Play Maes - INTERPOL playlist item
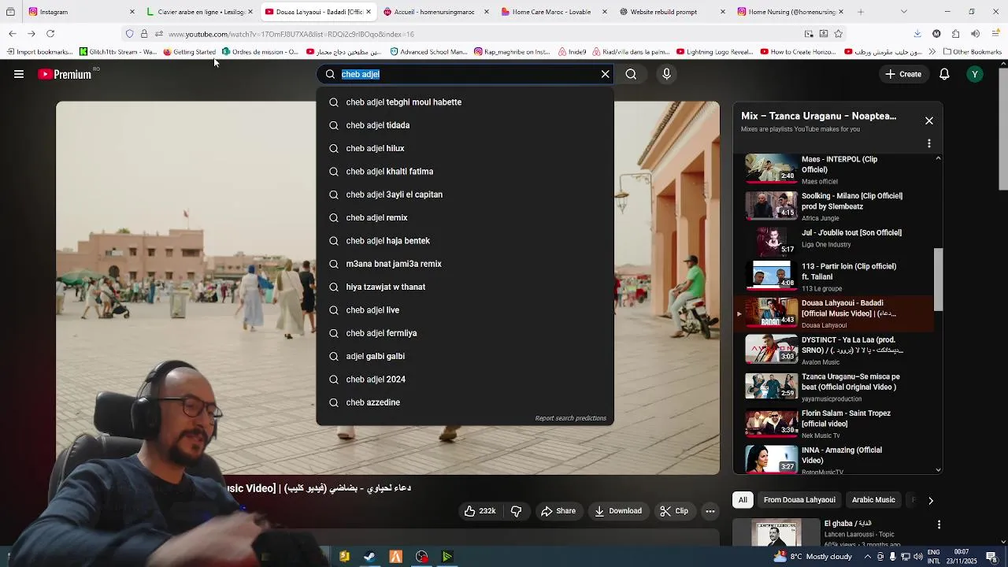The width and height of the screenshot is (1008, 567). [835, 169]
